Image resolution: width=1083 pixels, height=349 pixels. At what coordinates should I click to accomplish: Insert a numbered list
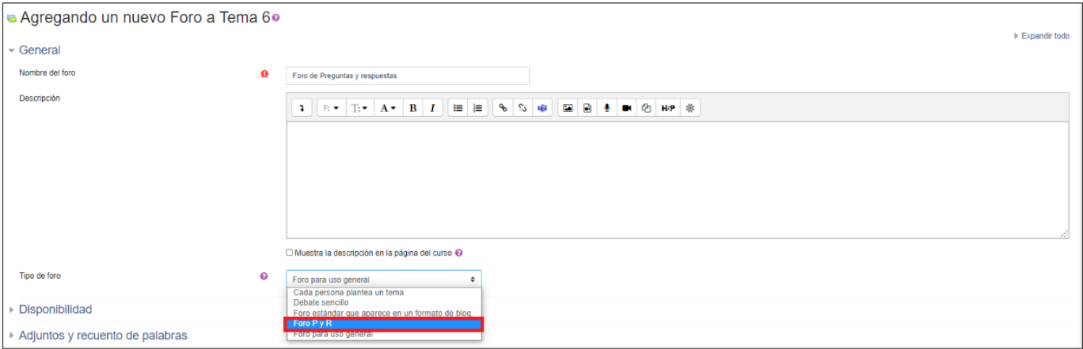click(x=477, y=109)
